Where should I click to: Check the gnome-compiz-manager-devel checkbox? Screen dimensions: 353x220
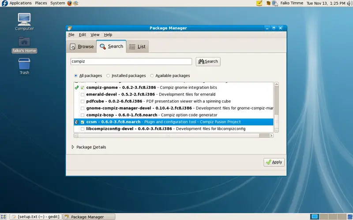pos(83,108)
